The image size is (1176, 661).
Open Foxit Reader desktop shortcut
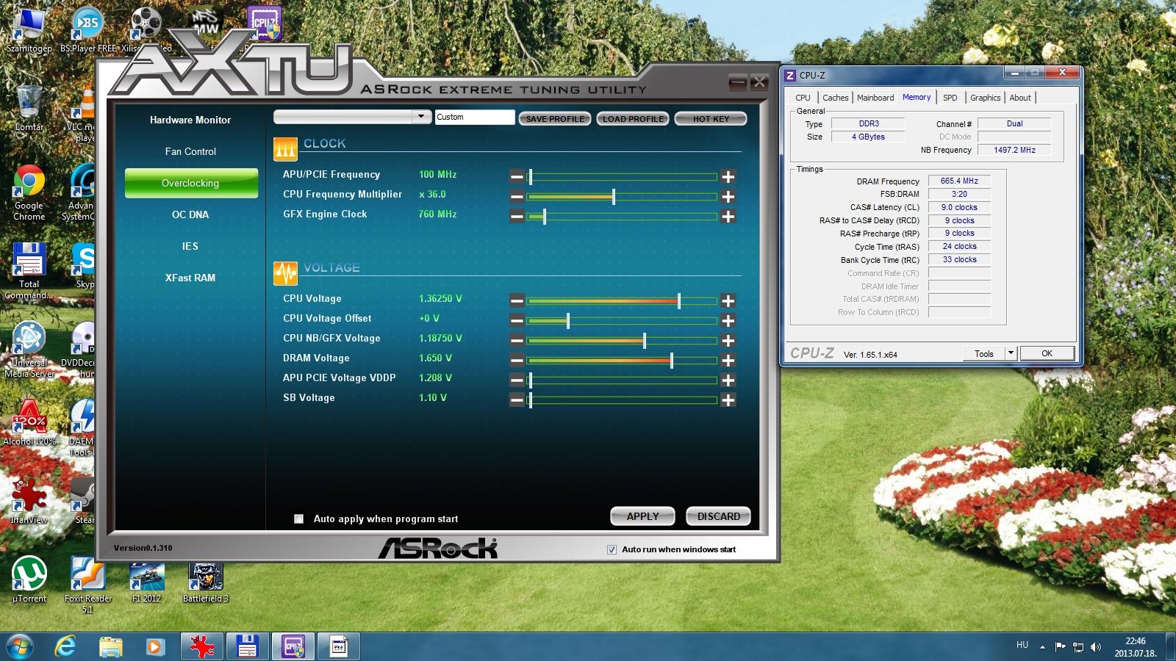(x=87, y=585)
